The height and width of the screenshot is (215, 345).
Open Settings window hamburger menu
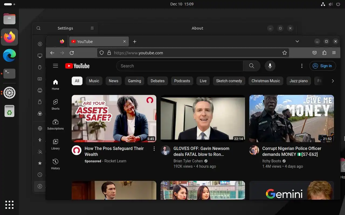tap(92, 28)
